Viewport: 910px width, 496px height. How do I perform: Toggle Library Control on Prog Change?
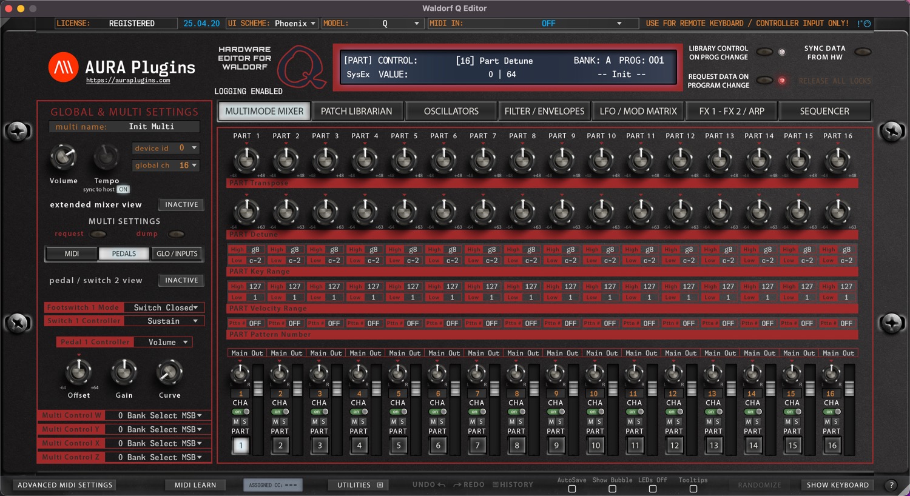click(765, 52)
